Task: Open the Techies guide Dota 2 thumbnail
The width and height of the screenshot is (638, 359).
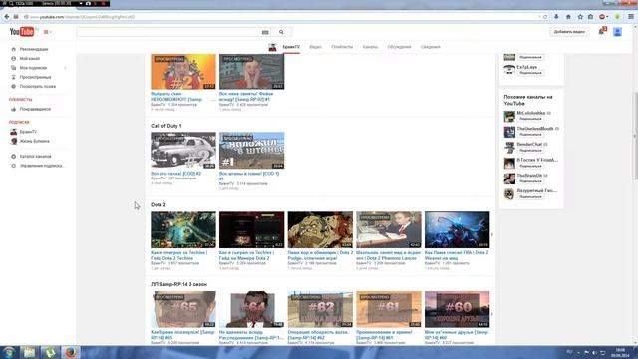Action: coord(183,230)
